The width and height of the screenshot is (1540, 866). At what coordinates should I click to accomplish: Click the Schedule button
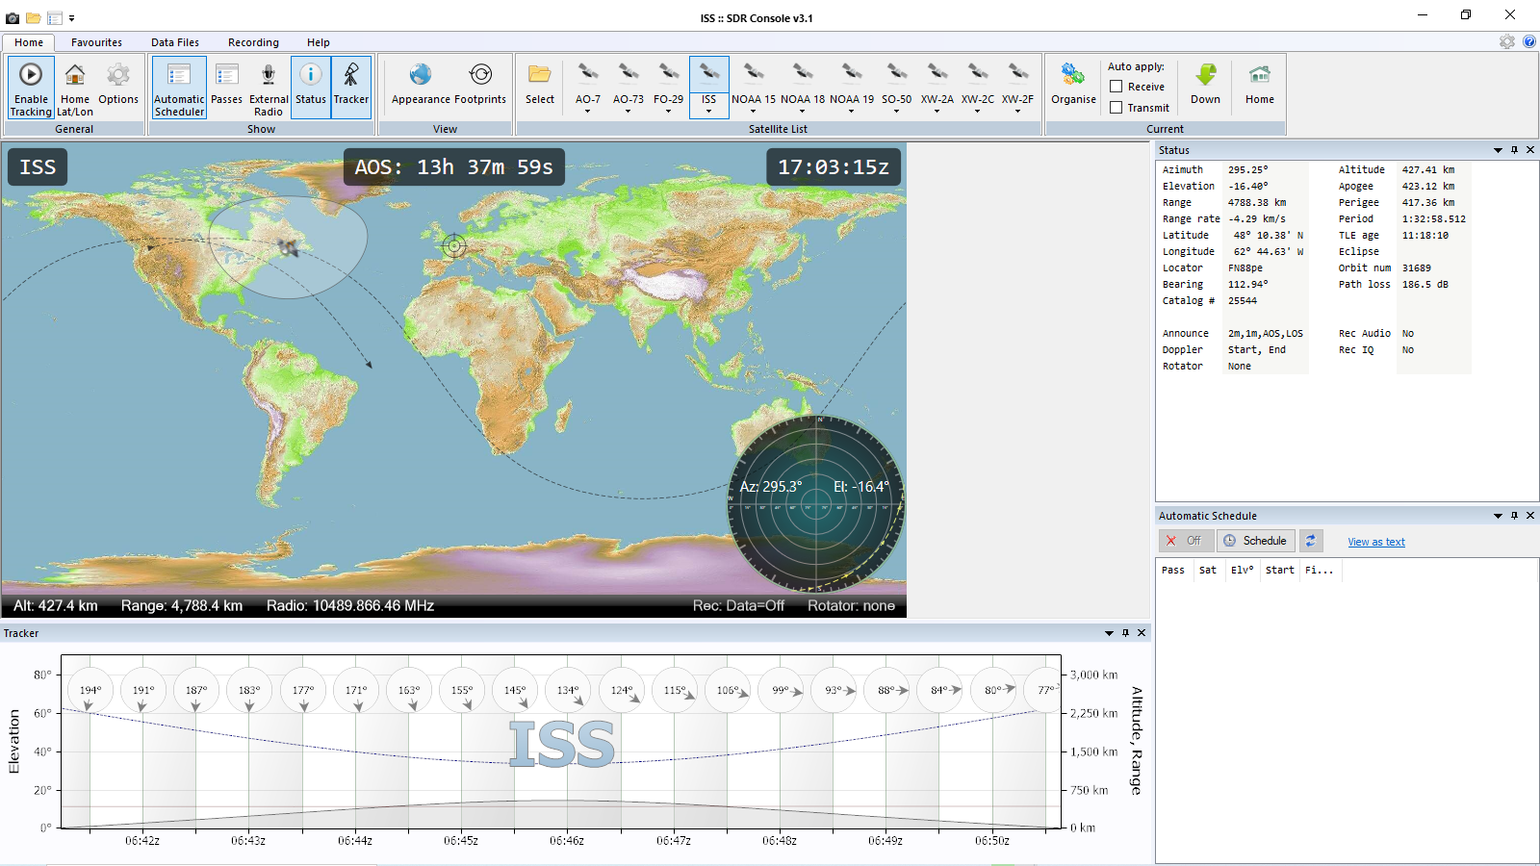1255,541
